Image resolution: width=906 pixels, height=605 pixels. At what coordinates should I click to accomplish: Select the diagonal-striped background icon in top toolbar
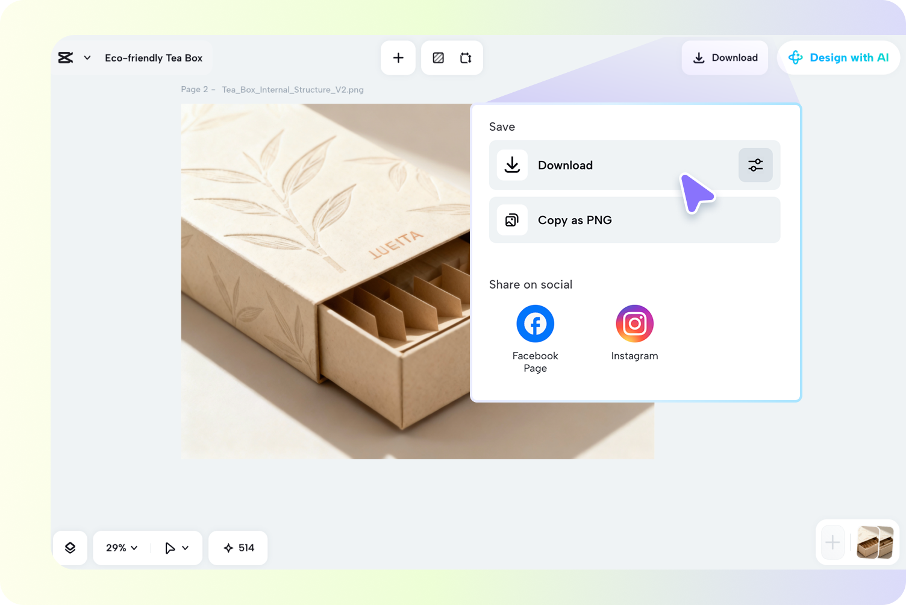point(439,58)
